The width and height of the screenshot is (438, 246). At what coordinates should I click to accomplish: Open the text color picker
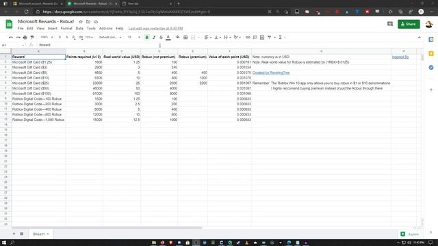point(168,38)
